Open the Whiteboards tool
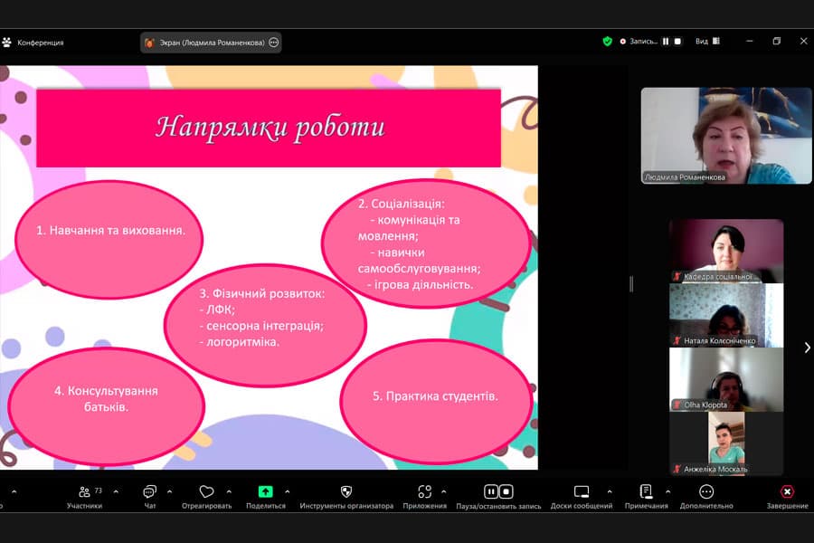Viewport: 814px width, 543px height. point(582,497)
